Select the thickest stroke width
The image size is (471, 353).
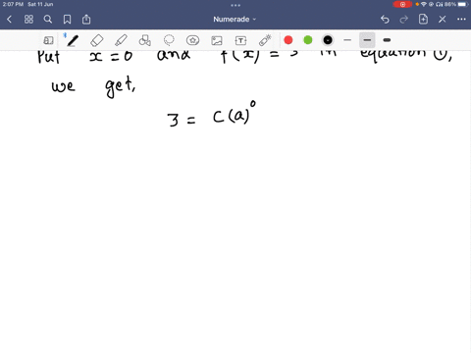coord(387,40)
